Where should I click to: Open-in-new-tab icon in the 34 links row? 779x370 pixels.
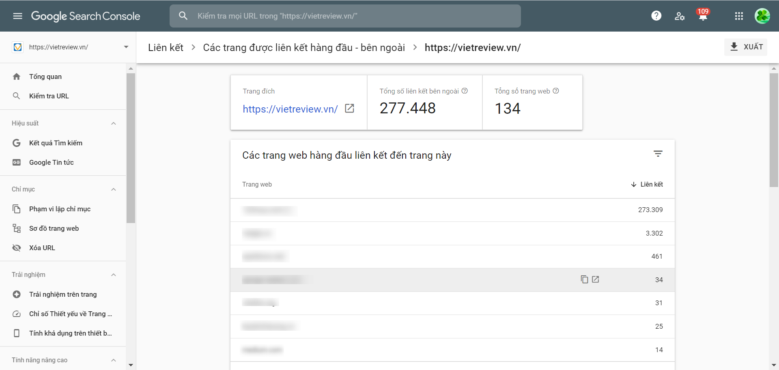[596, 279]
